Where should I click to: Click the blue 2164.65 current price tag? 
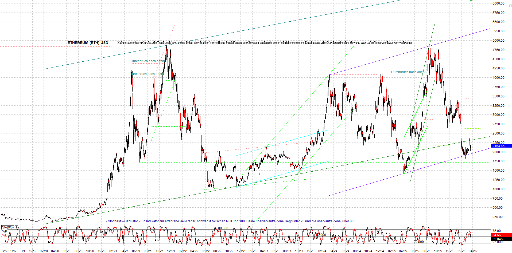pos(501,146)
